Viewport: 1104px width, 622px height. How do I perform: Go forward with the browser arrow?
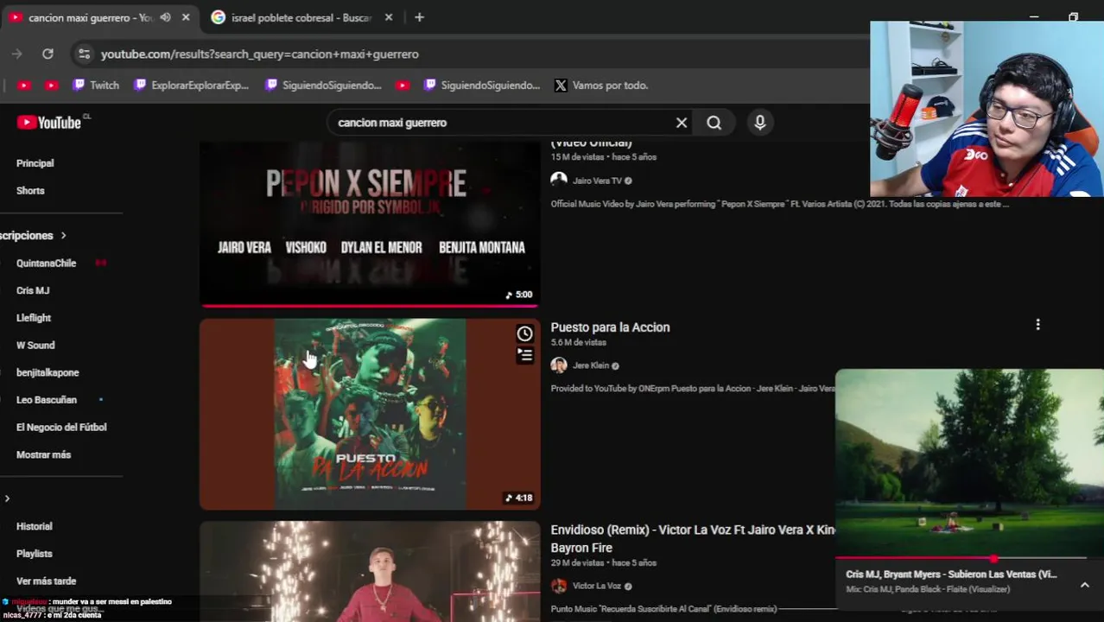point(16,54)
